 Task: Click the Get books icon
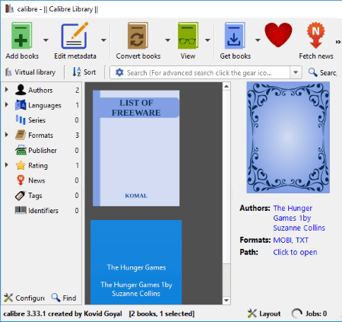[235, 36]
